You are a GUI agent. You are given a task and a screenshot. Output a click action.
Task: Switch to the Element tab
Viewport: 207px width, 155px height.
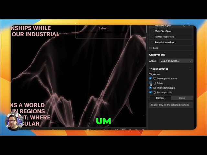pyautogui.click(x=160, y=98)
